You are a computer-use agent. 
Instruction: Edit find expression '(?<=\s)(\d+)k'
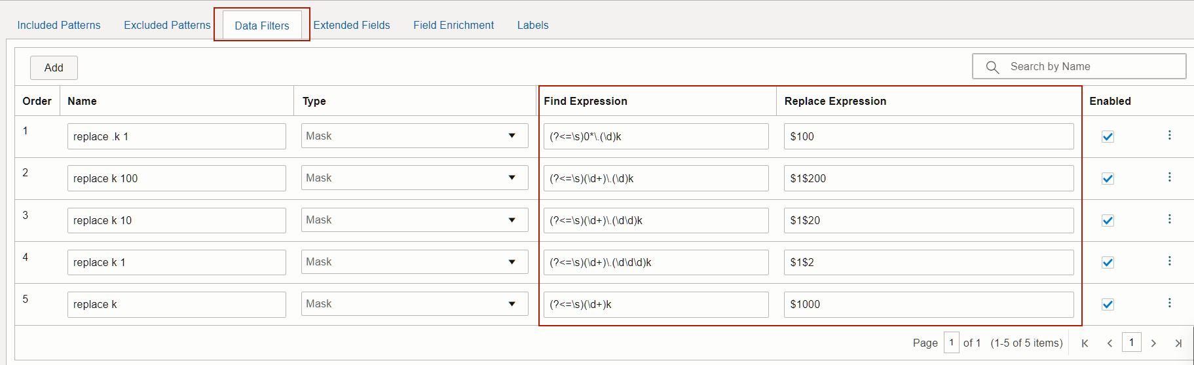point(656,304)
